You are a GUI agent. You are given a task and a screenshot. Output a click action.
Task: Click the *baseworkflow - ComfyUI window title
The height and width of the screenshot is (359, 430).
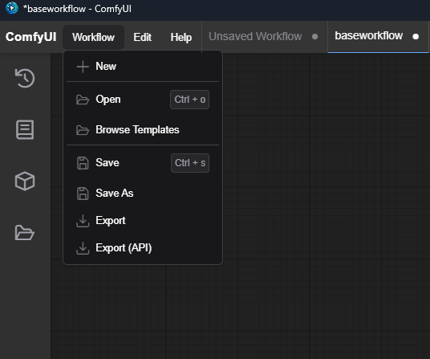[77, 9]
